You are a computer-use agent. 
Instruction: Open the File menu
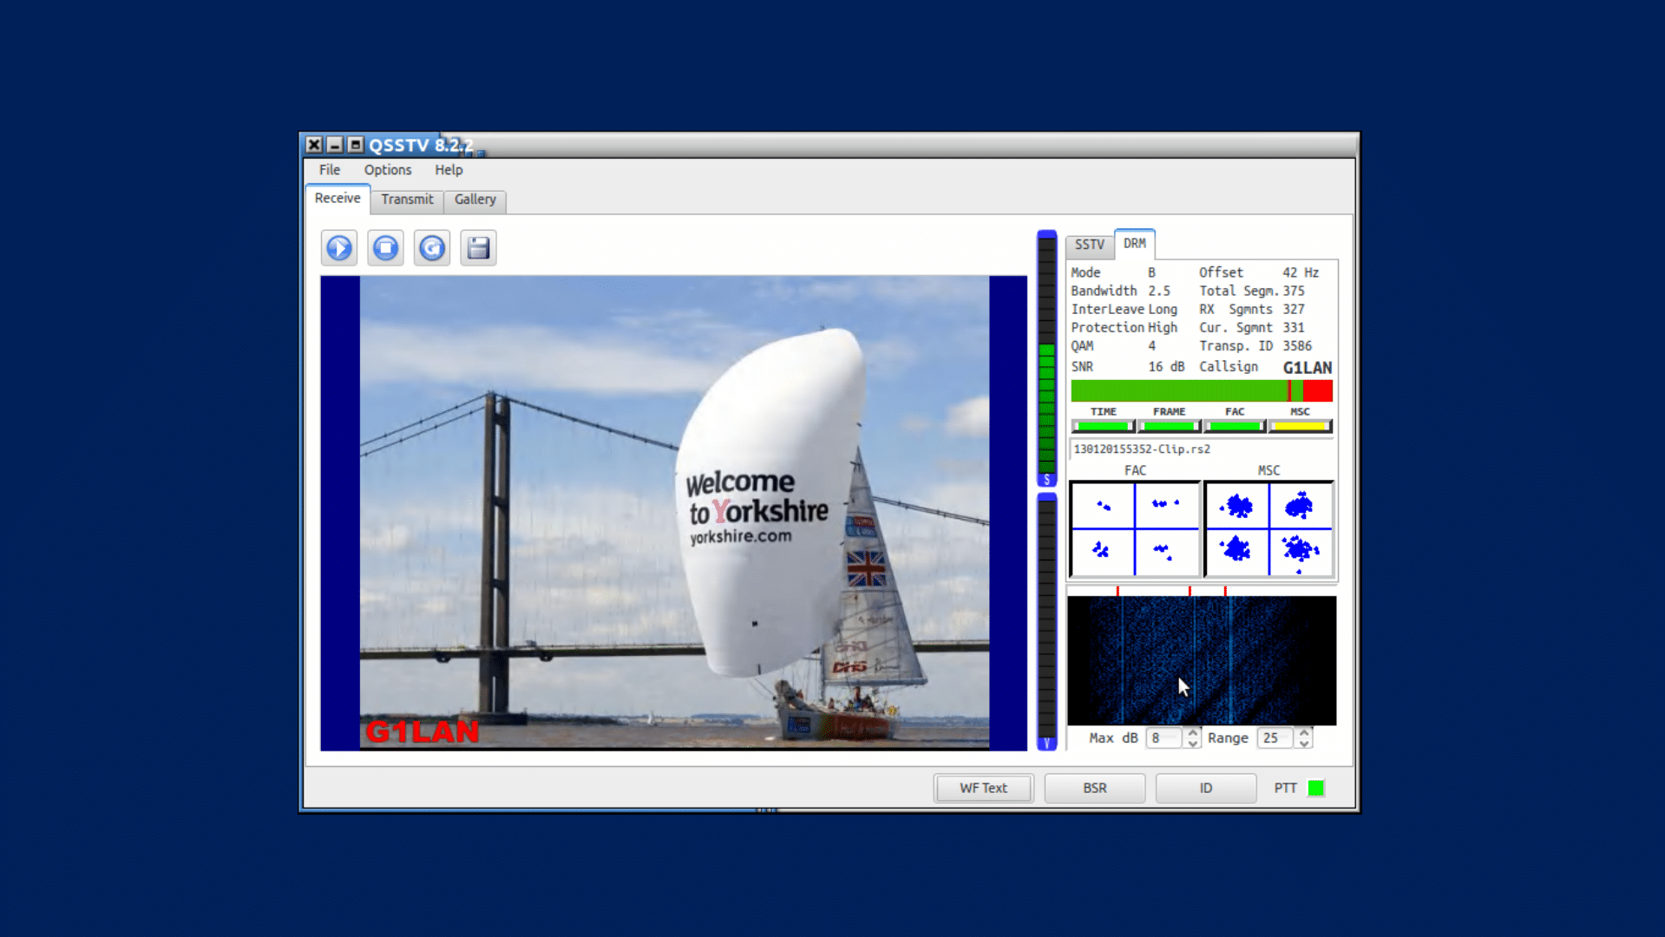tap(330, 170)
